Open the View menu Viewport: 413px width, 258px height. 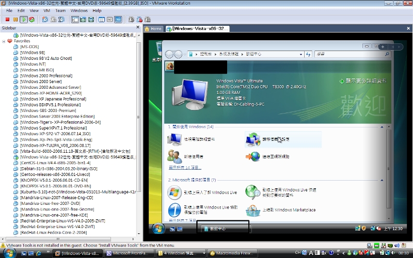coord(34,10)
